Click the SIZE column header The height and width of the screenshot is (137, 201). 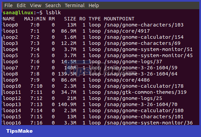point(70,19)
